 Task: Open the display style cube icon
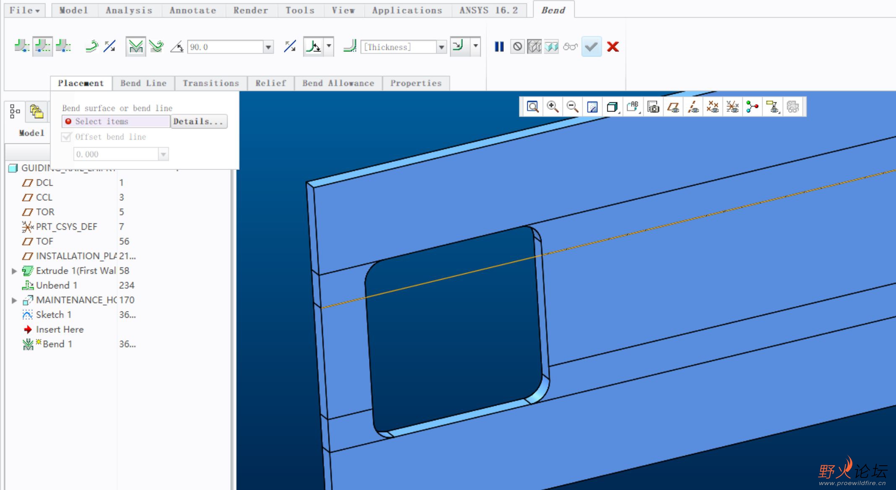(x=612, y=107)
